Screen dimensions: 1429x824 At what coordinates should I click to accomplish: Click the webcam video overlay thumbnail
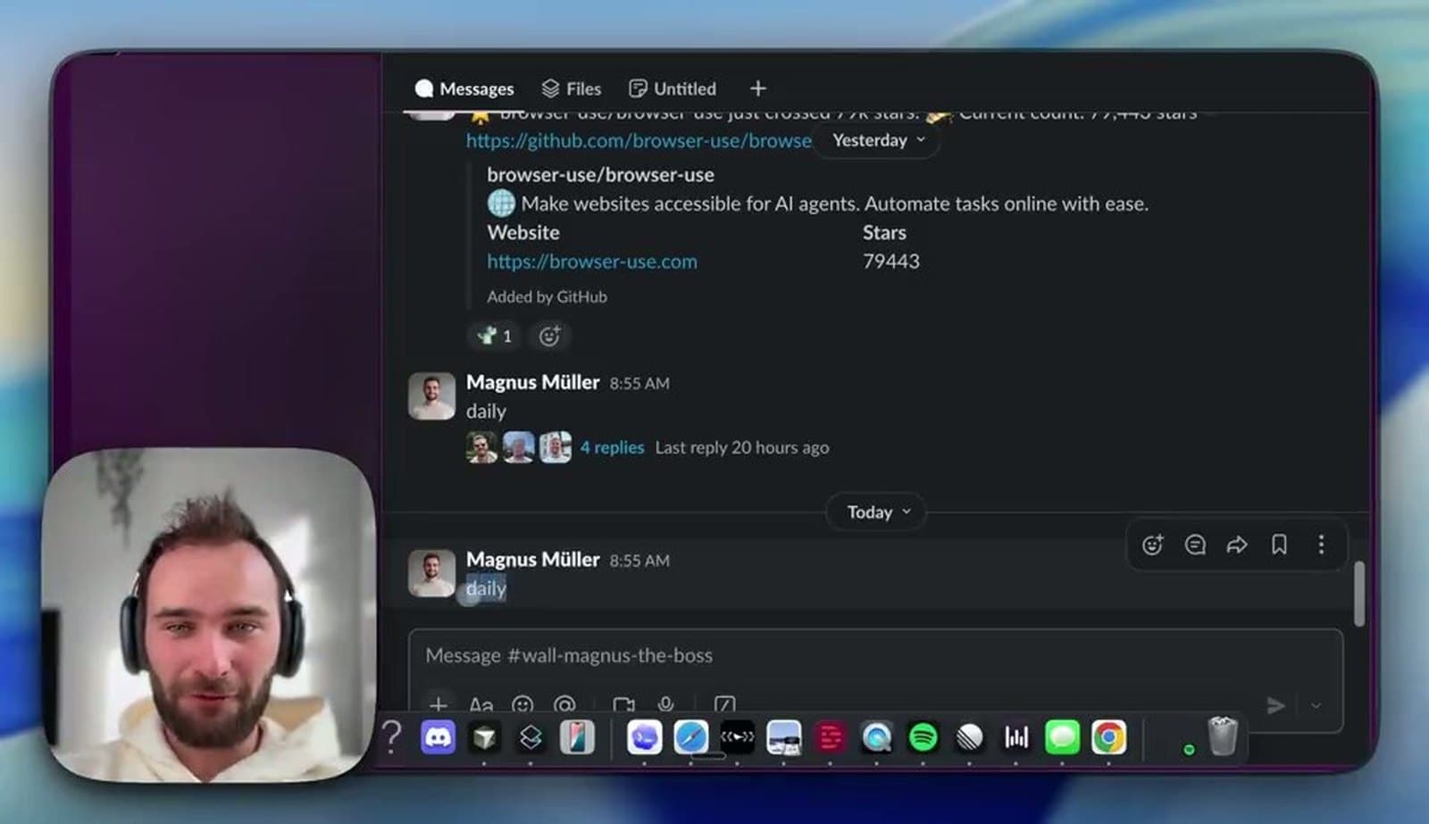(208, 616)
